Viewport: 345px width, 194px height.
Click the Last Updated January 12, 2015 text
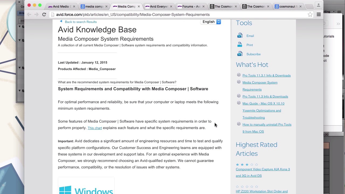82,63
